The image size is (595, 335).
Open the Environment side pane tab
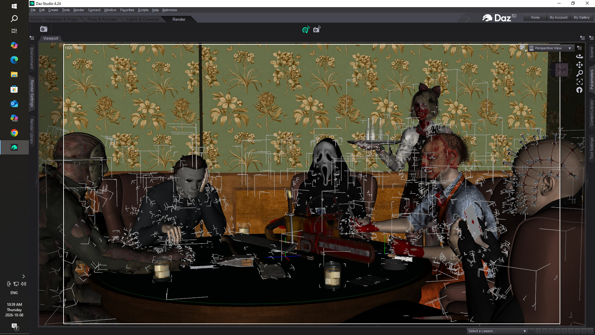coord(32,58)
